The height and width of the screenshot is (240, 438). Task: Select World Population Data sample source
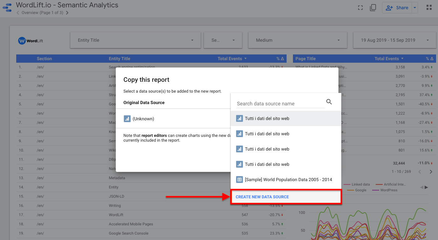286,180
